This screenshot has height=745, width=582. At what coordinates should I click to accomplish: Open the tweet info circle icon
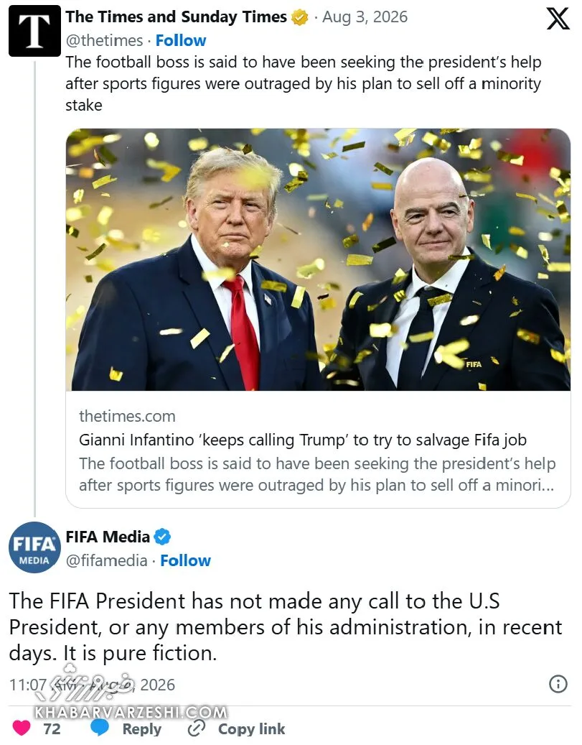click(558, 684)
